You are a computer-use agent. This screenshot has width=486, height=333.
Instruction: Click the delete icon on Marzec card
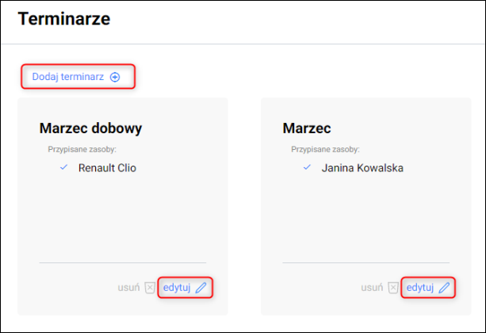[393, 288]
